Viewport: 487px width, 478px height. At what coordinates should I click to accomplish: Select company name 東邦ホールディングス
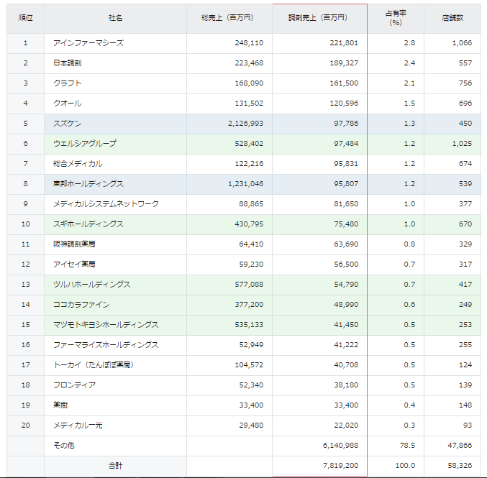(x=88, y=184)
